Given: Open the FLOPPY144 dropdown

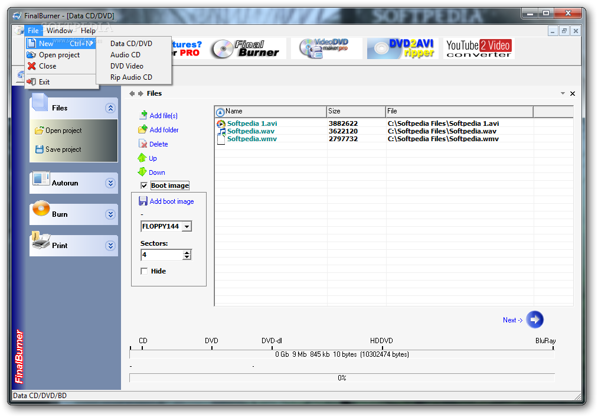Looking at the screenshot, I should [187, 227].
